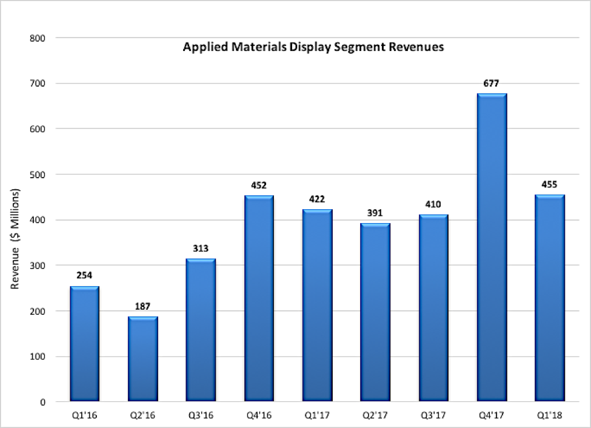Click the 800 y-axis value

(38, 38)
